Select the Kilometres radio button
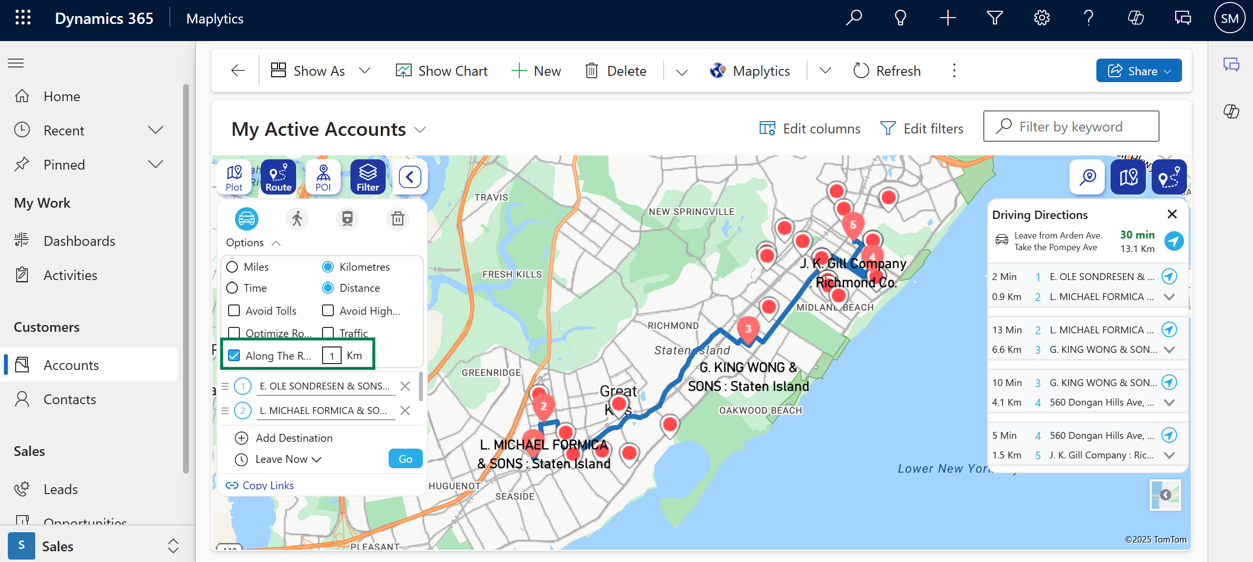This screenshot has width=1253, height=562. point(328,267)
